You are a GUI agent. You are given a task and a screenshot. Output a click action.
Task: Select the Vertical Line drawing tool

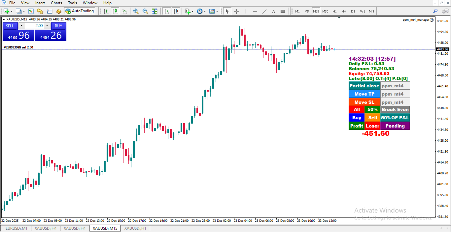click(x=246, y=11)
